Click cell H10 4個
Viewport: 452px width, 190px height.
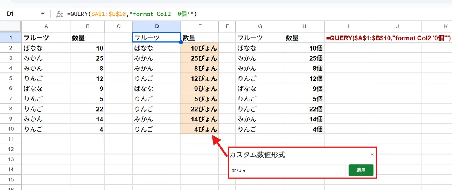point(304,129)
